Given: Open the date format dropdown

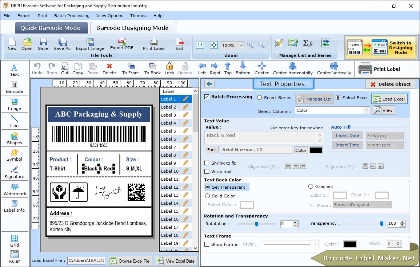Looking at the screenshot, I should [x=401, y=136].
